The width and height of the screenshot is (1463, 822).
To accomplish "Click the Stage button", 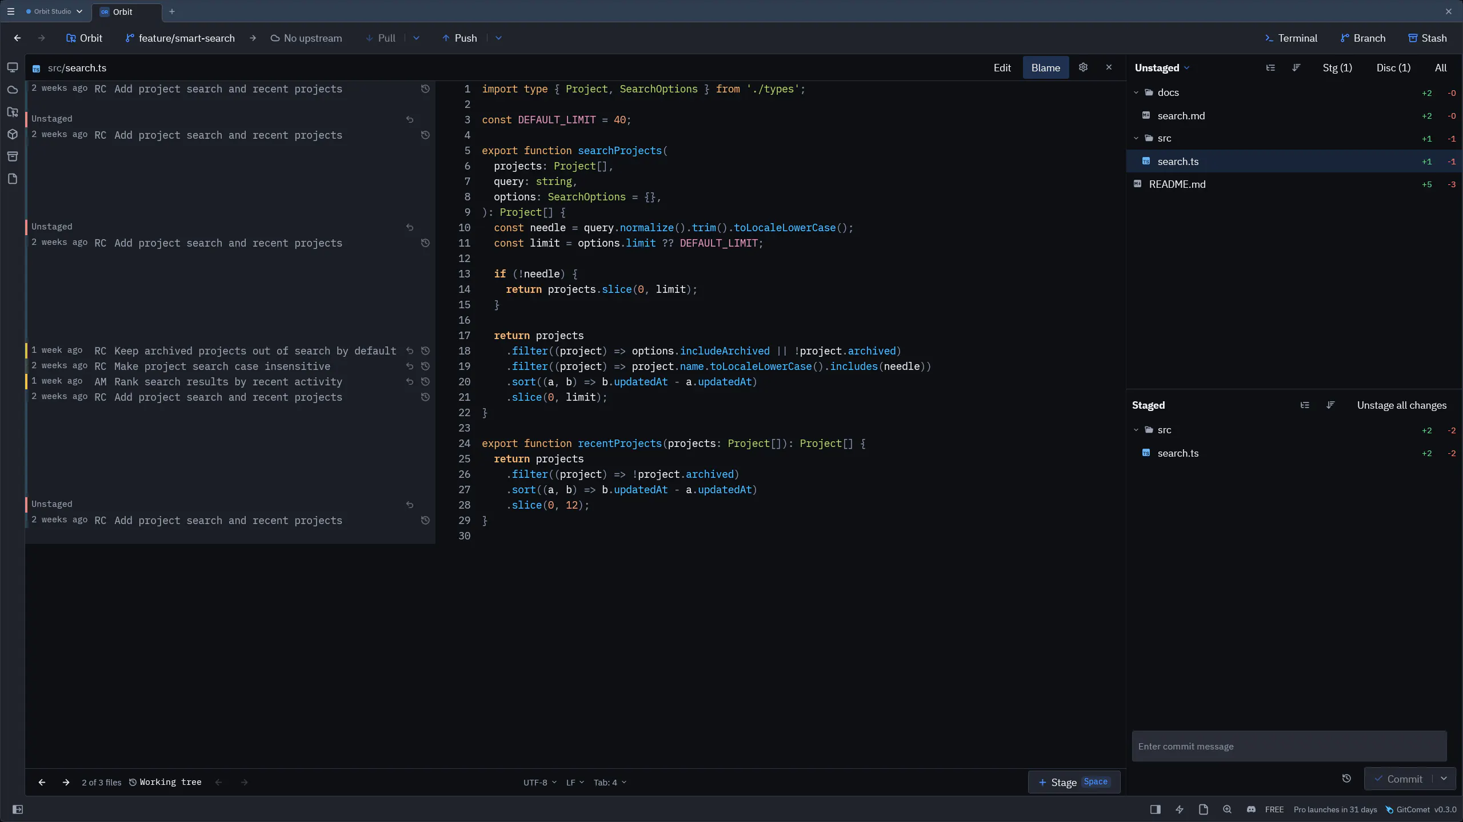I will click(x=1074, y=782).
